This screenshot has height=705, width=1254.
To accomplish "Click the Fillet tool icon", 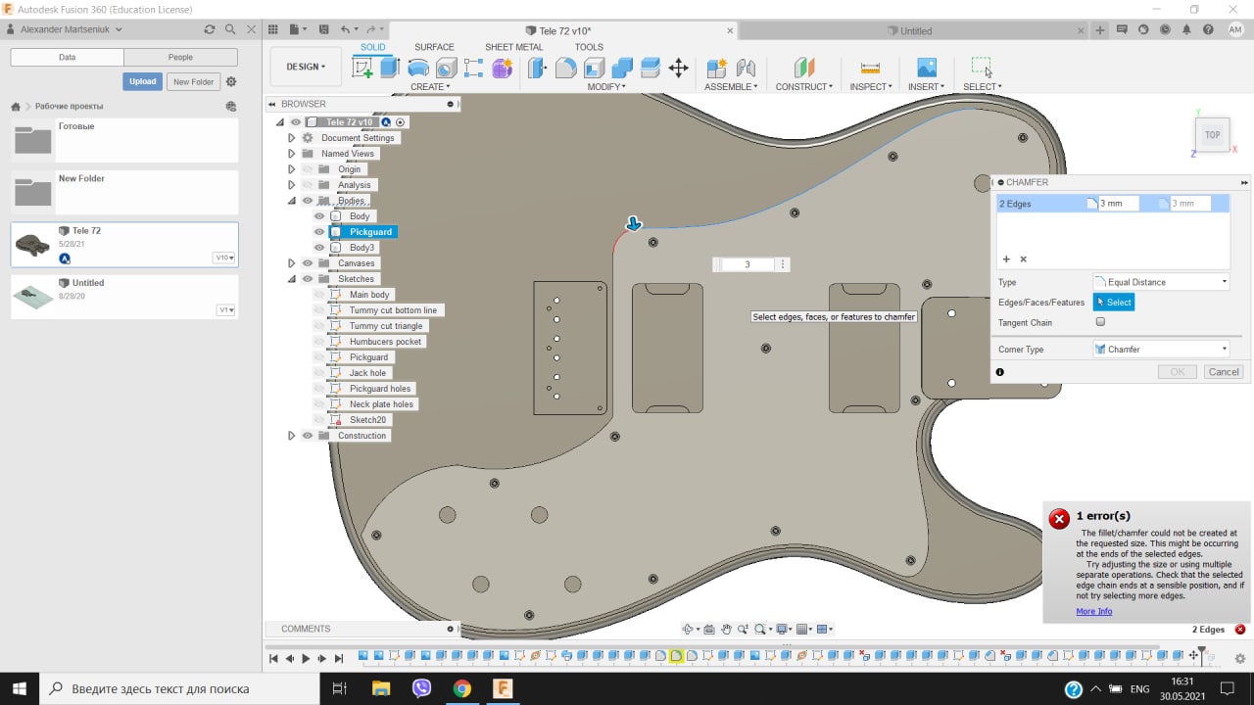I will tap(566, 68).
